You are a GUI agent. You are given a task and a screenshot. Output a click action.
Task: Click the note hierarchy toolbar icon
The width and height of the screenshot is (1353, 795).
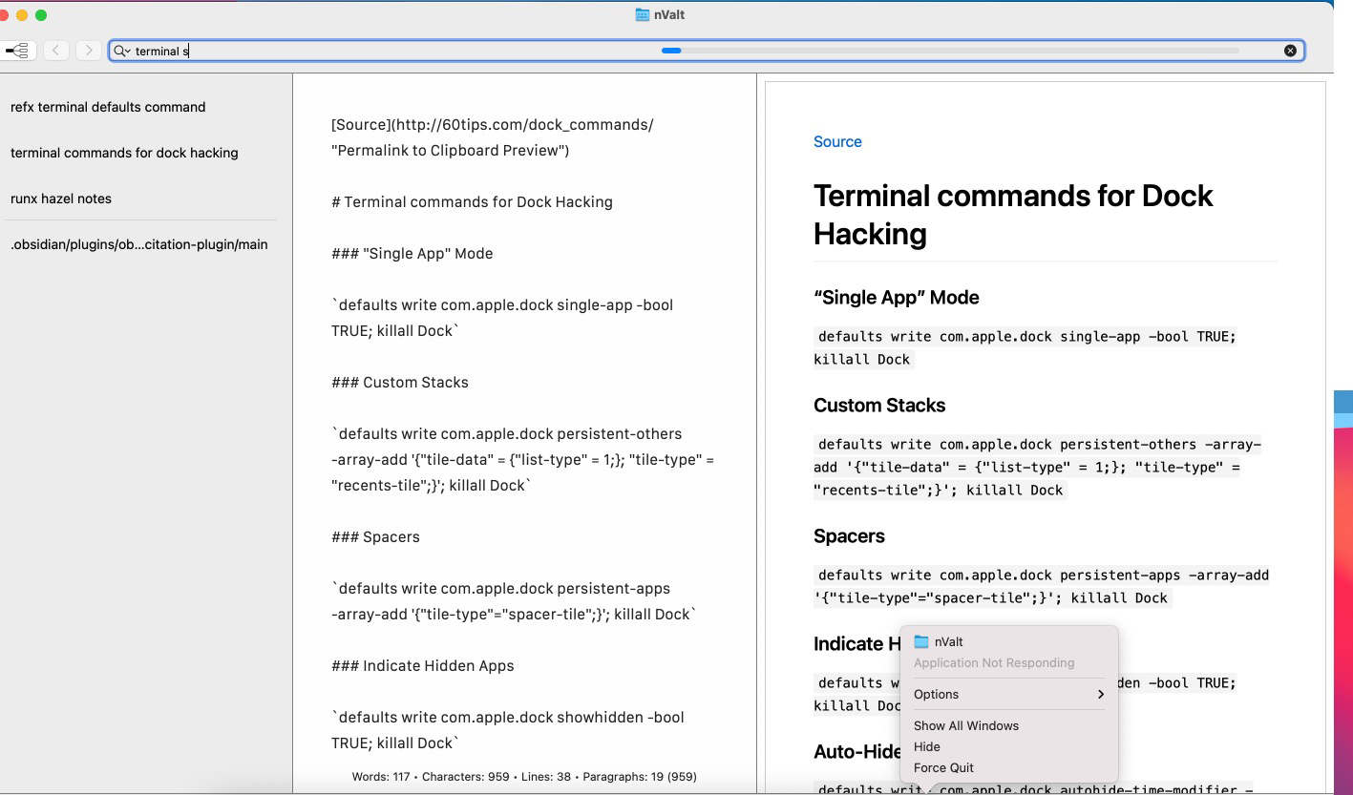pyautogui.click(x=18, y=51)
